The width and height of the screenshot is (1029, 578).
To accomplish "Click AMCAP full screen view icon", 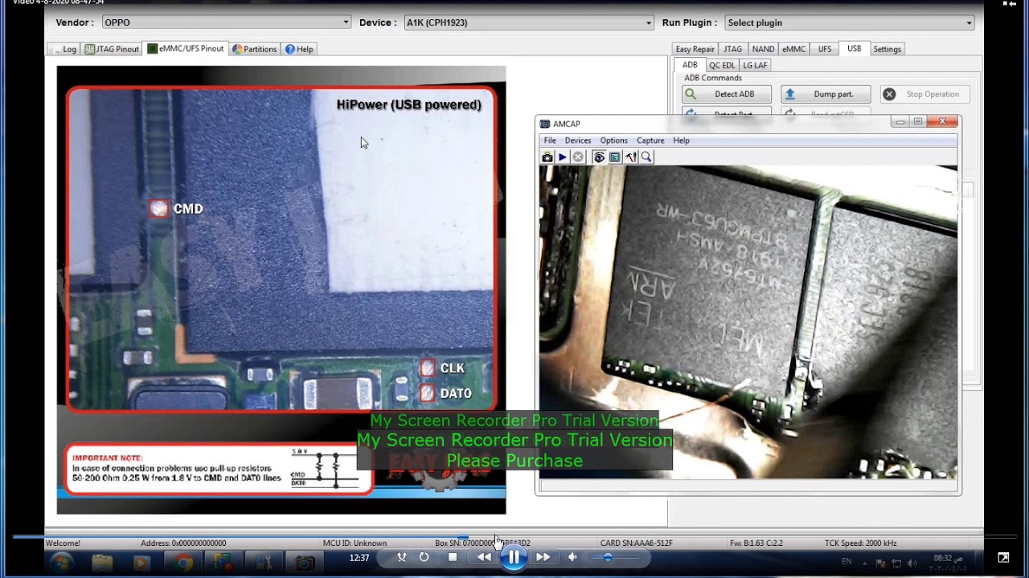I will [615, 157].
